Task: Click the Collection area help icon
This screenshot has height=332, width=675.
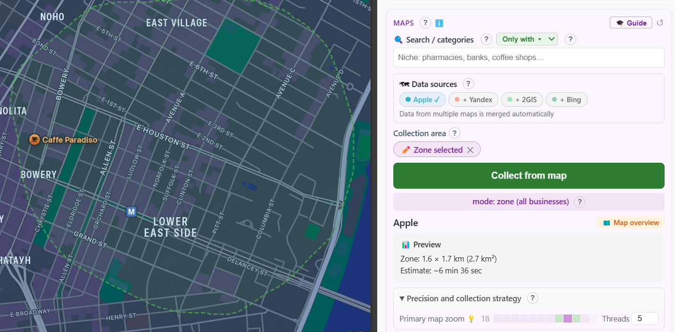Action: pos(454,133)
